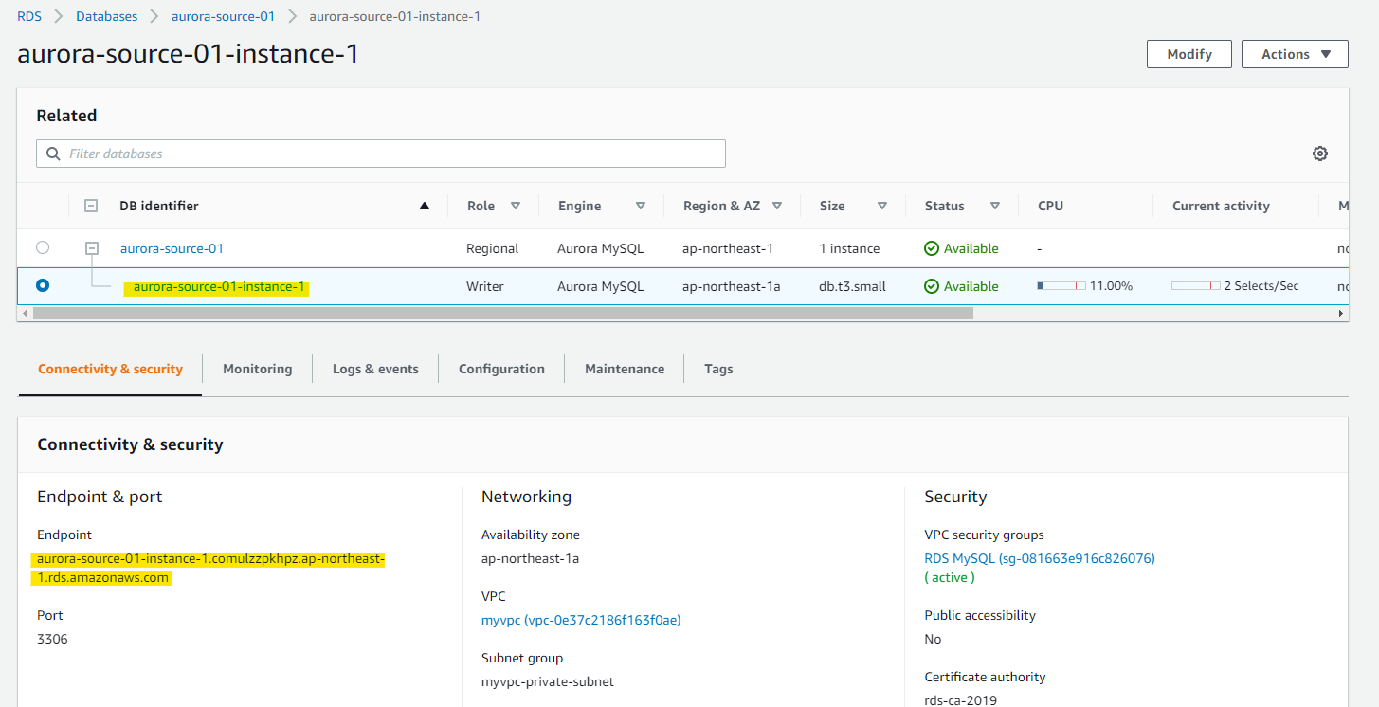Click the Current activity column header
The height and width of the screenshot is (707, 1379).
coord(1221,206)
